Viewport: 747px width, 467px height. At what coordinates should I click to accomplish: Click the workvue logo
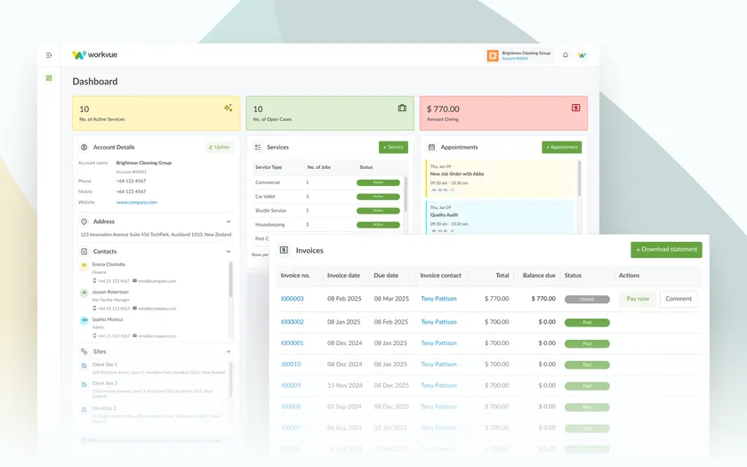click(95, 55)
